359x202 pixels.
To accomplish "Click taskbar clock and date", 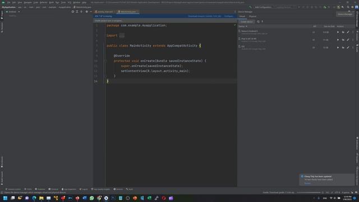I will point(347,198).
